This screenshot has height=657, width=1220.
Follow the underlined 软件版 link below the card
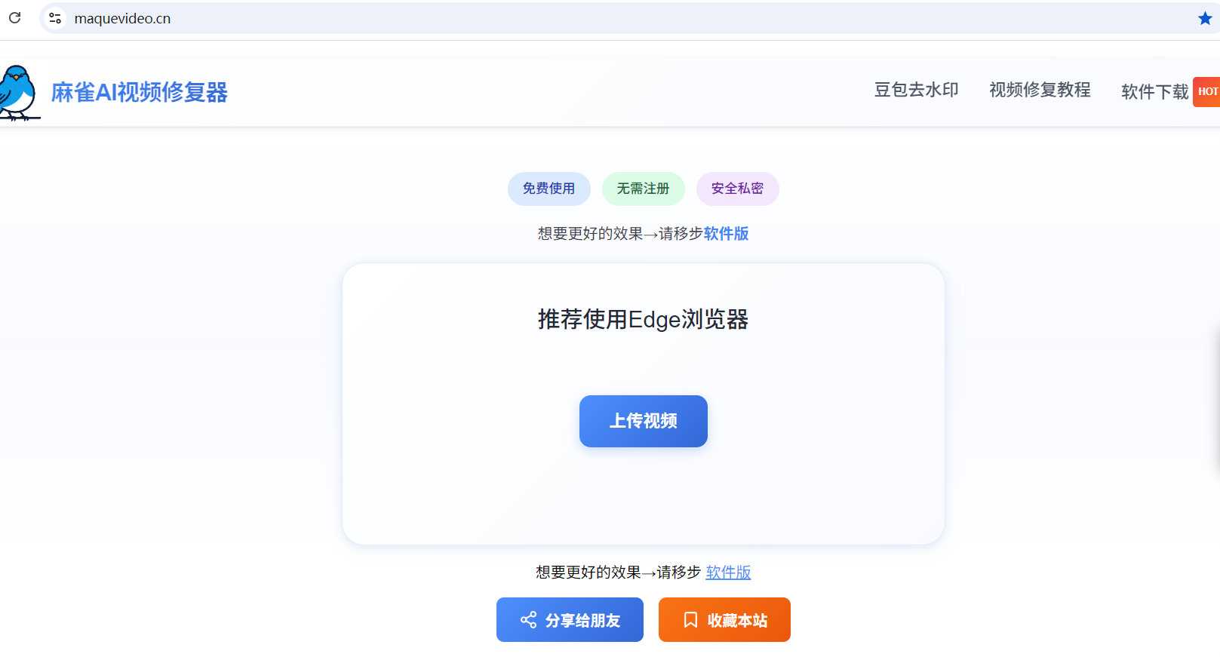click(729, 573)
